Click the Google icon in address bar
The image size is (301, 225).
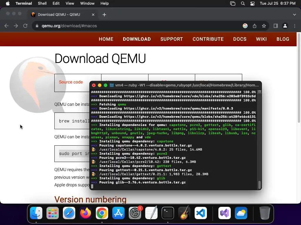point(245,26)
